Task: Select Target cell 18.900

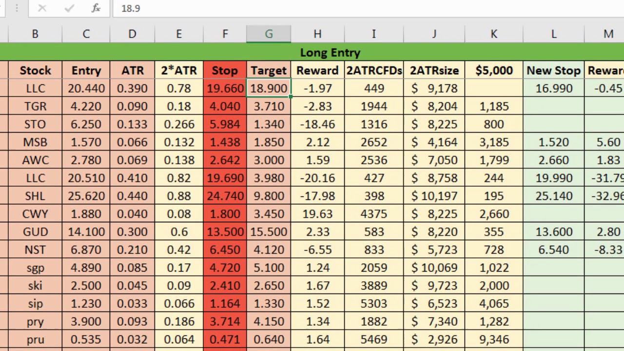Action: tap(269, 88)
